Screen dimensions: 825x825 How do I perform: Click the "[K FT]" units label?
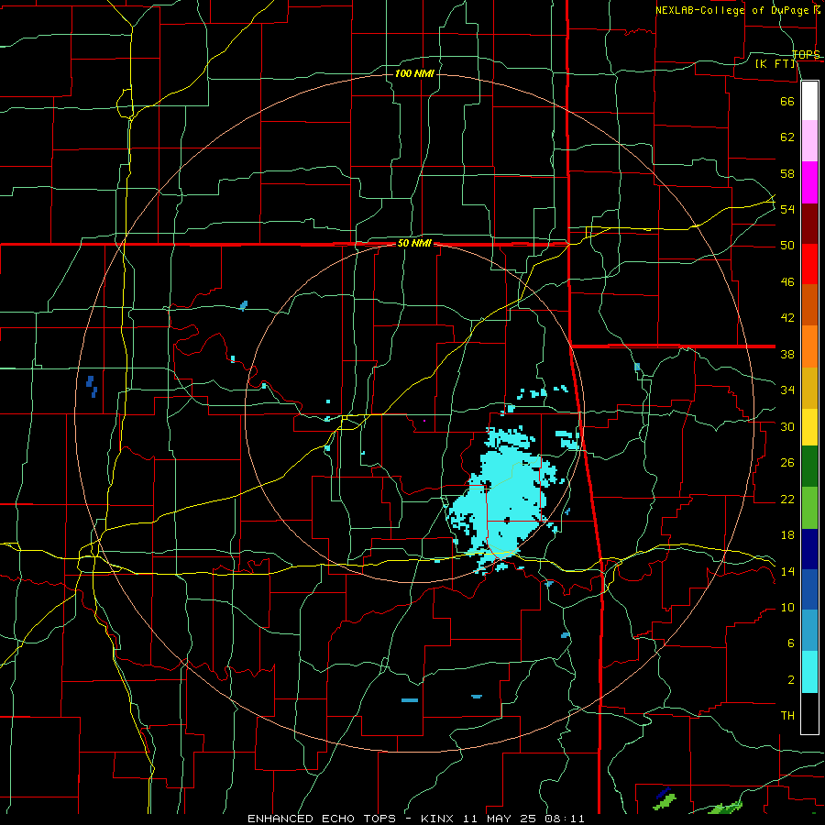click(x=775, y=63)
